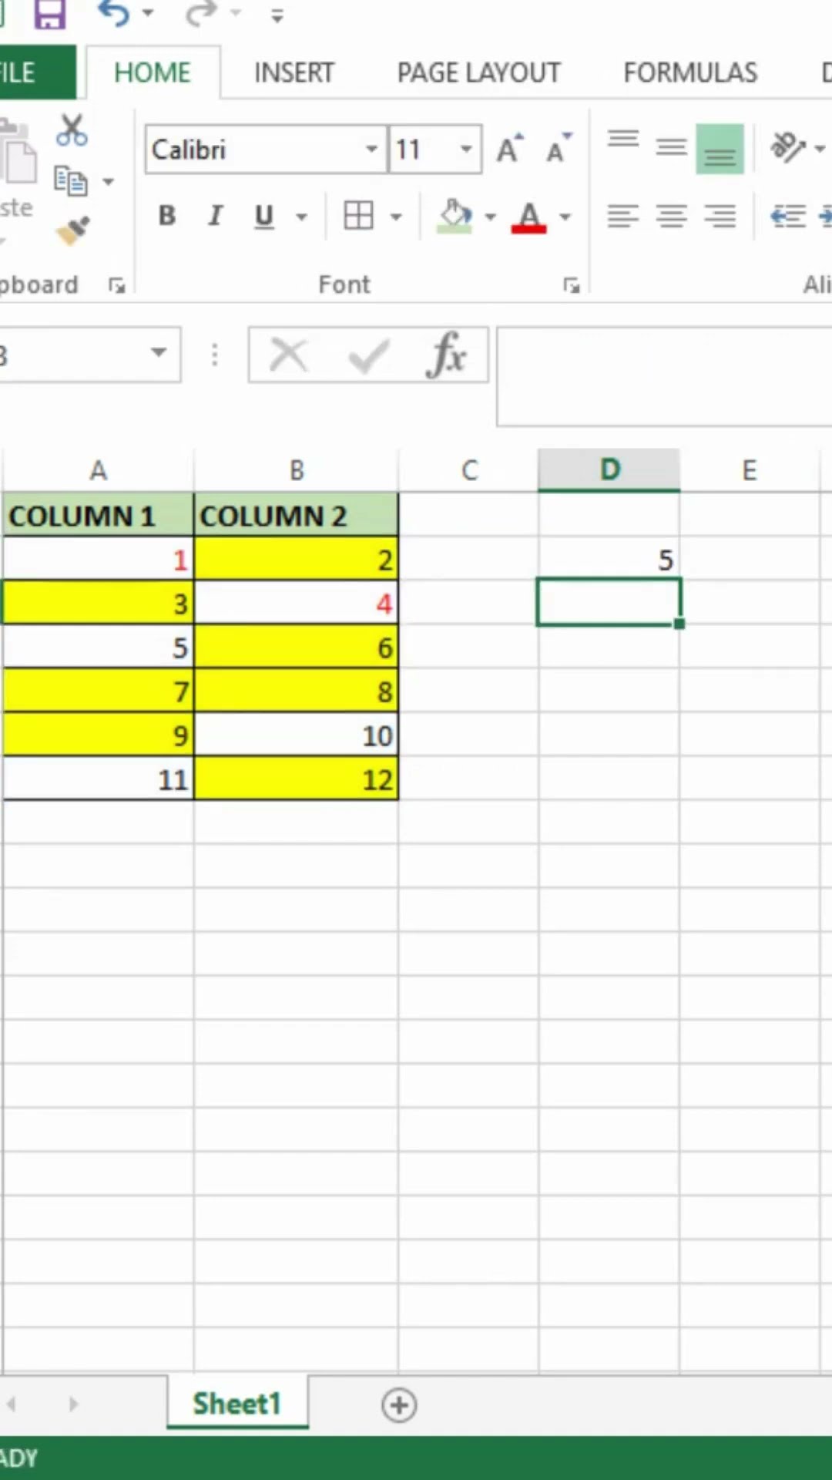This screenshot has width=832, height=1480.
Task: Expand the Borders dropdown arrow
Action: click(396, 217)
